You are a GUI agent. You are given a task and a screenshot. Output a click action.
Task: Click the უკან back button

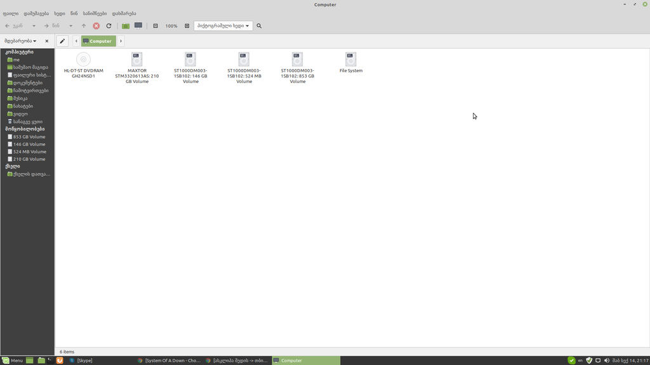tap(14, 25)
